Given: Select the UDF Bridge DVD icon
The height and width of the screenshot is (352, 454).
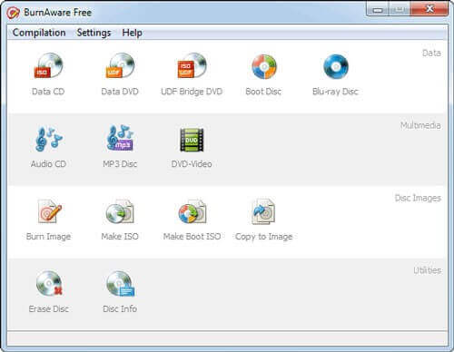Looking at the screenshot, I should pos(192,74).
